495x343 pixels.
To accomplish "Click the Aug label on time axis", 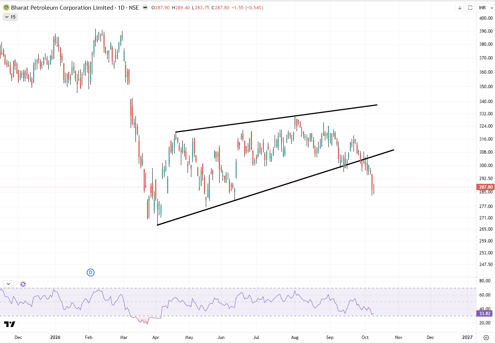I will click(x=295, y=337).
